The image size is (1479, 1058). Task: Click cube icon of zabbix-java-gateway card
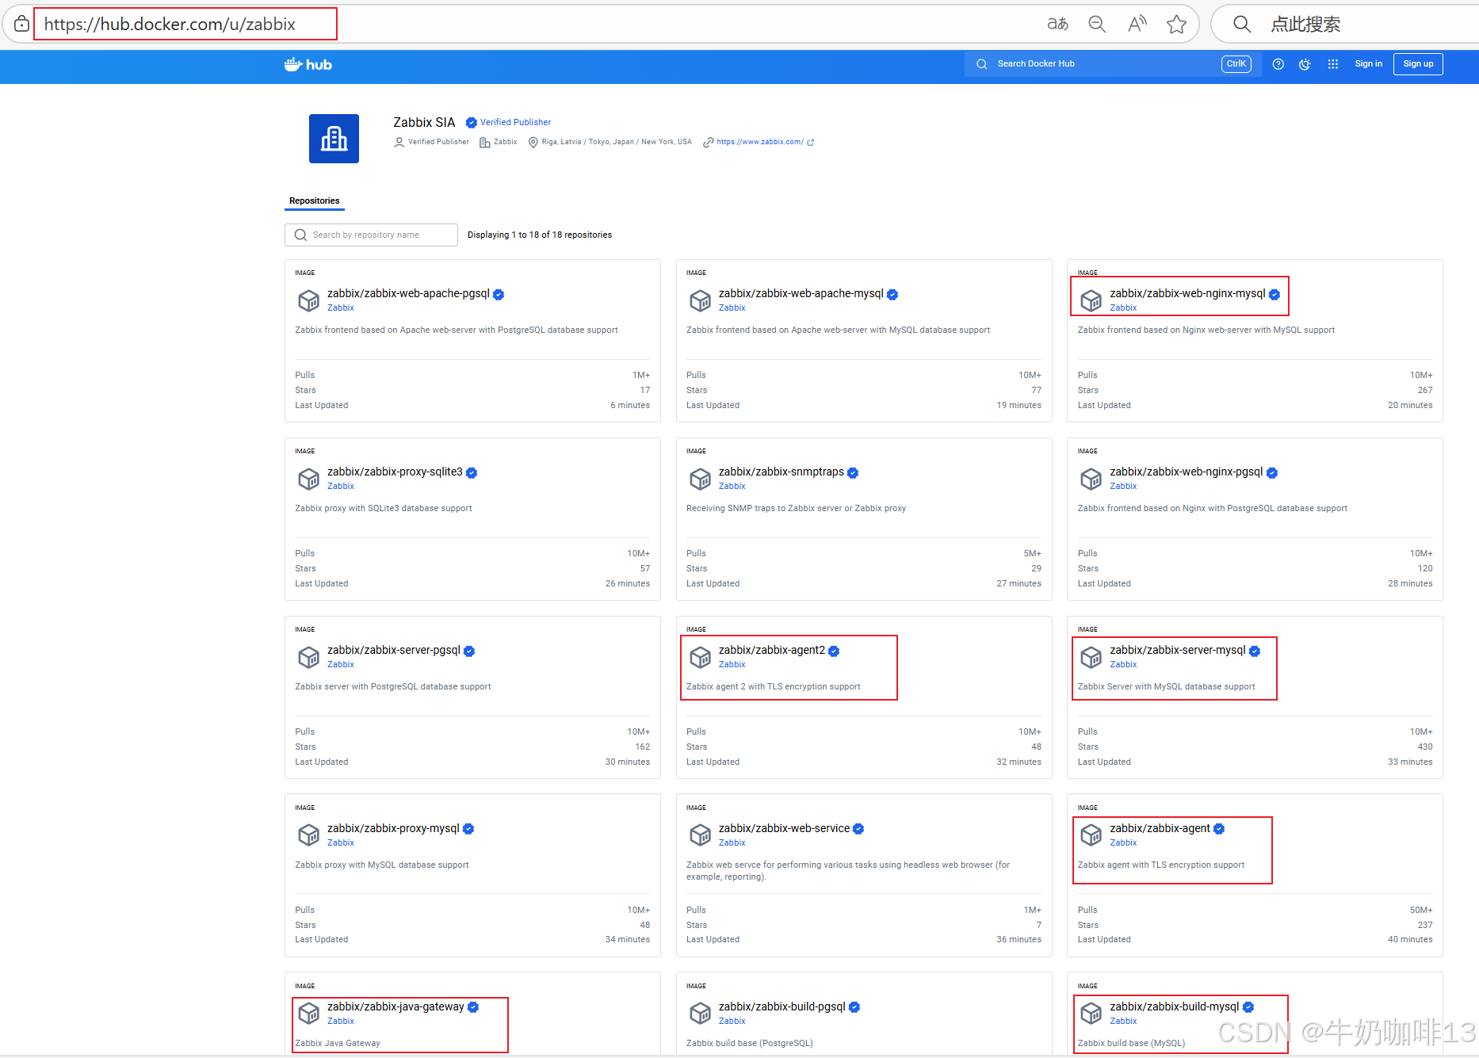pyautogui.click(x=308, y=1014)
